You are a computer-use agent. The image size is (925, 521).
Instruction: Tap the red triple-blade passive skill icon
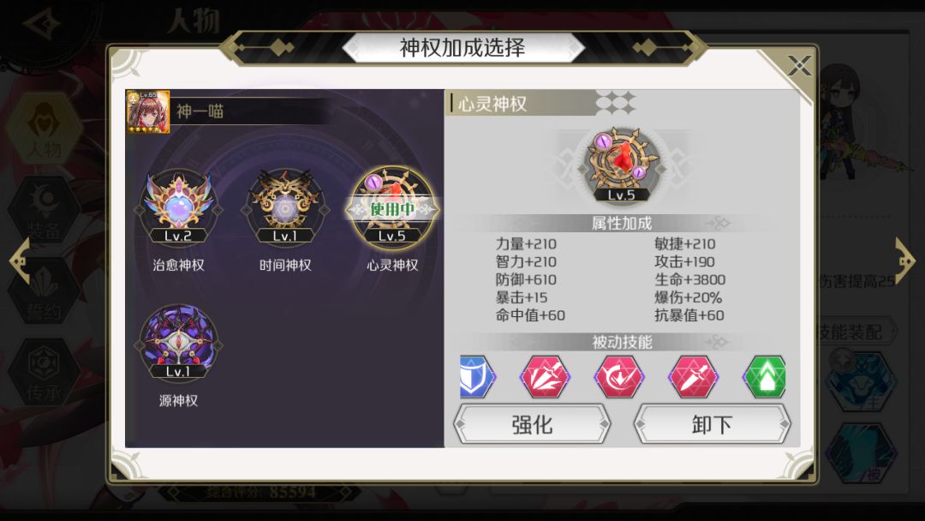point(545,376)
